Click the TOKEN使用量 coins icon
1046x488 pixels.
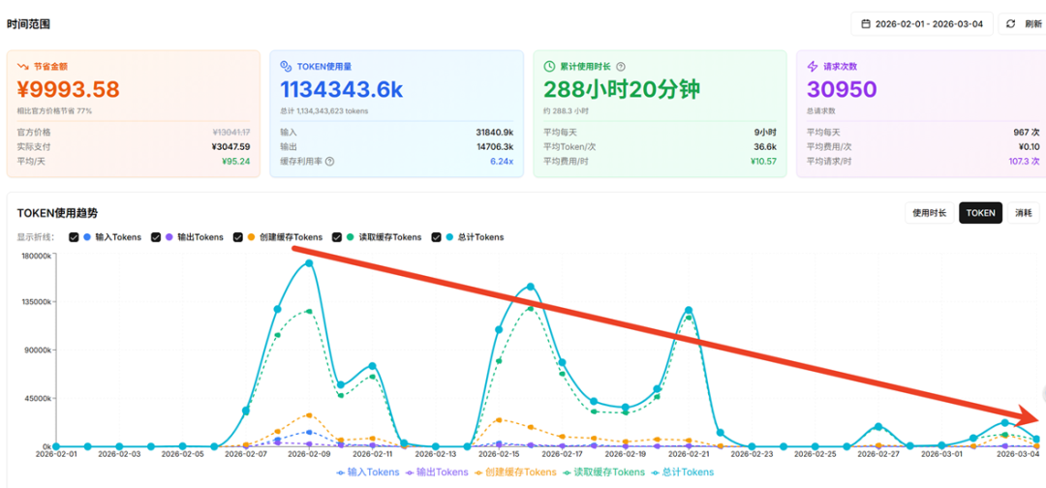click(x=286, y=66)
